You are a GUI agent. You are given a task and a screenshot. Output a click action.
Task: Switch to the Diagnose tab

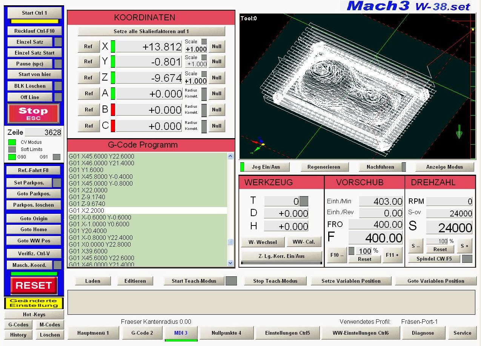click(x=423, y=333)
